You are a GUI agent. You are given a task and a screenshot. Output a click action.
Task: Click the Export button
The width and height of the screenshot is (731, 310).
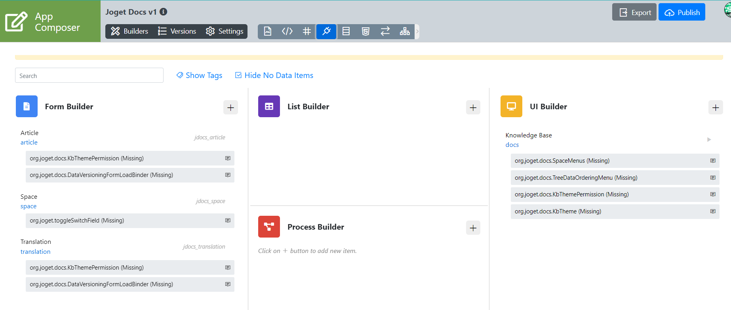coord(634,12)
